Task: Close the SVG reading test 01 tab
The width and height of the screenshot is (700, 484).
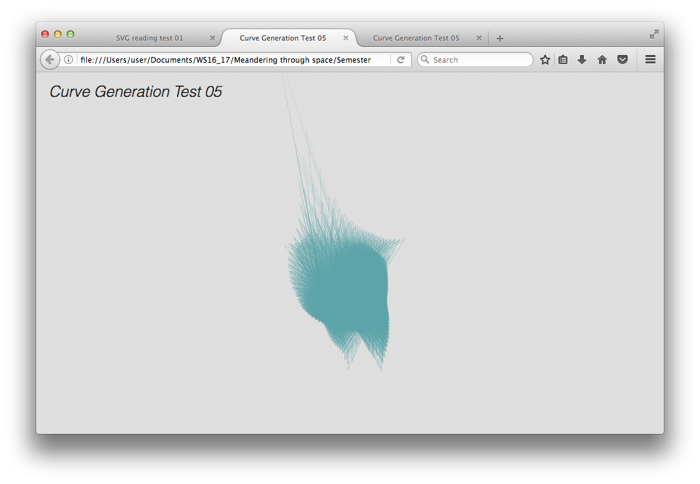Action: [x=213, y=38]
